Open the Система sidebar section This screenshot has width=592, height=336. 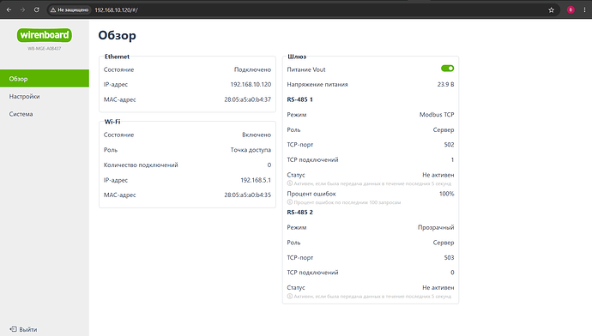[x=45, y=114]
